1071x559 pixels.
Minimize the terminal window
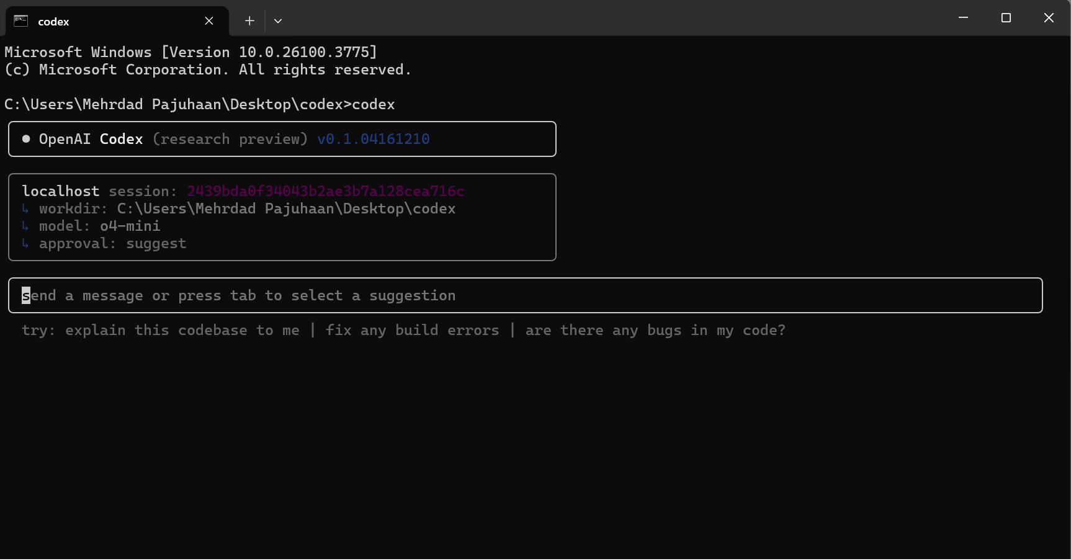(963, 18)
